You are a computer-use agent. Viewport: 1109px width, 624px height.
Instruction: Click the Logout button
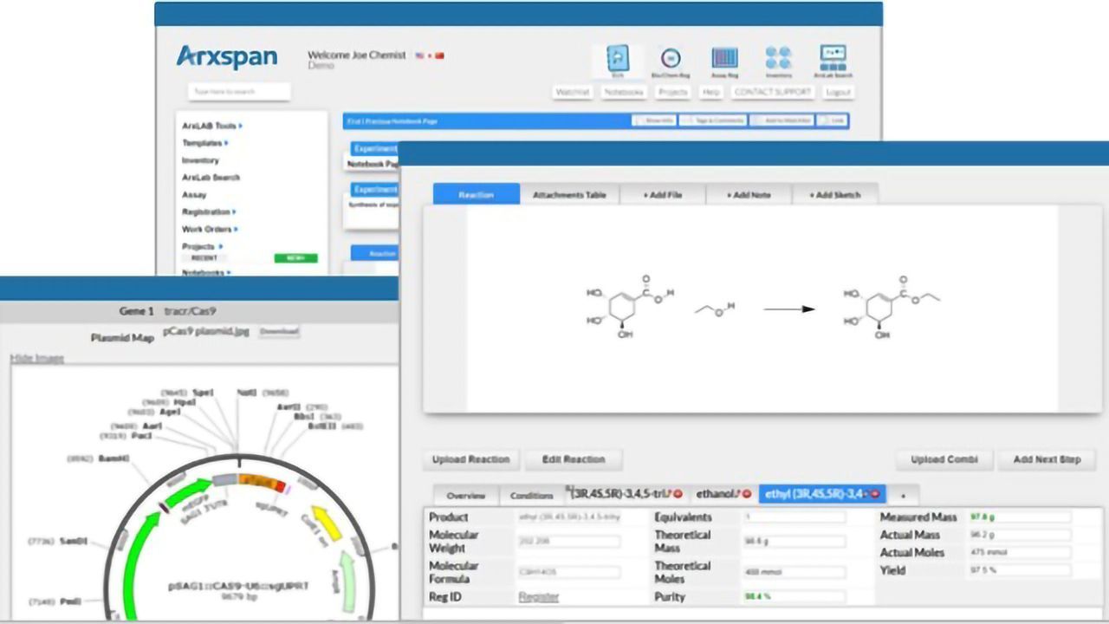point(838,92)
